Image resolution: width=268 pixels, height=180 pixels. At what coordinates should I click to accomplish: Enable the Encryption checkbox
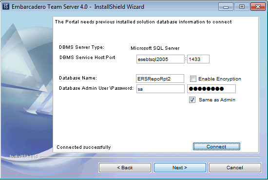(193, 79)
